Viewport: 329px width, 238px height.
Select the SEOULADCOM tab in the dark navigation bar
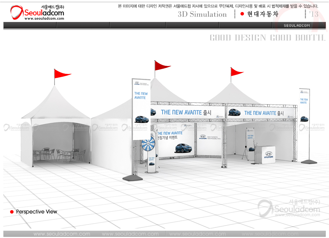296,26
